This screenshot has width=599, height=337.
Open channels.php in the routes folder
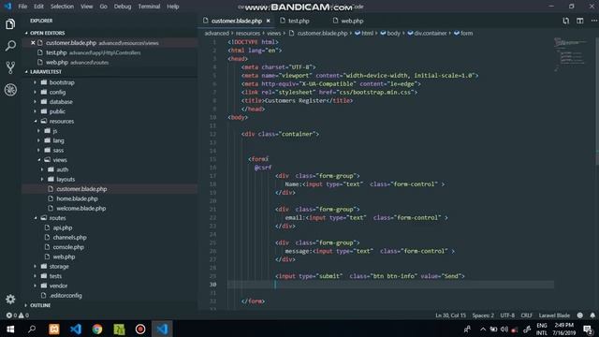coord(69,237)
